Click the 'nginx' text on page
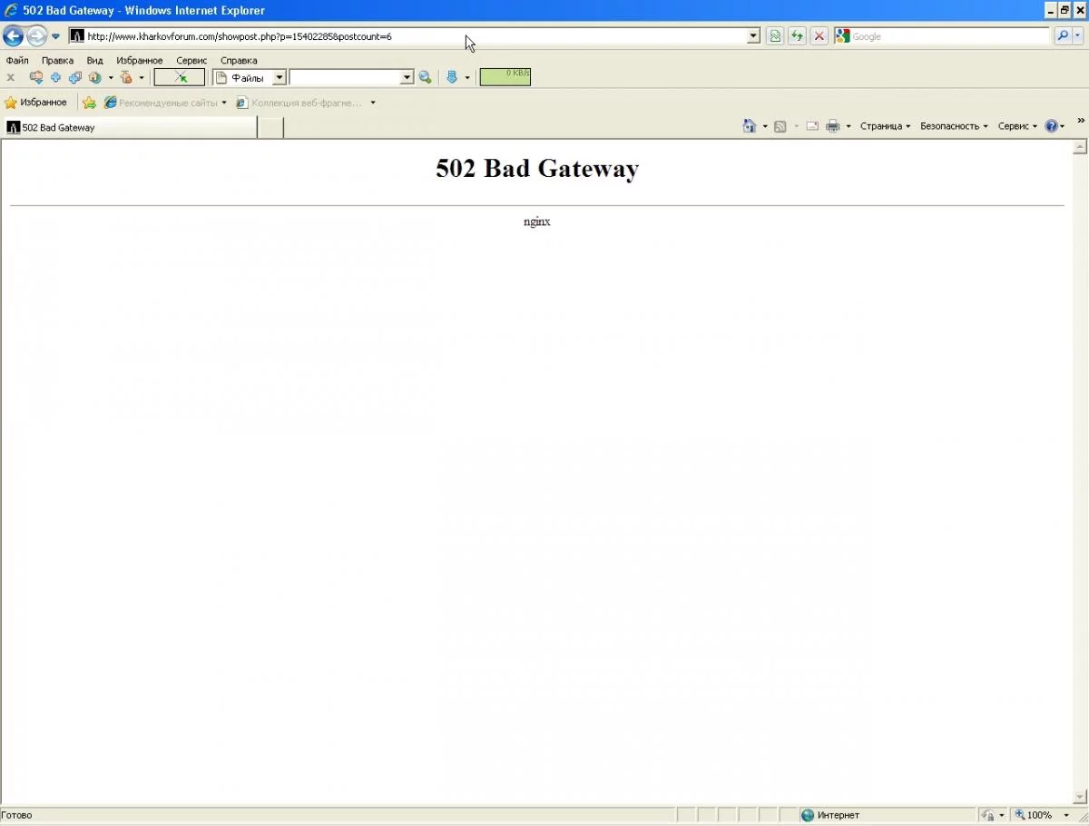Image resolution: width=1089 pixels, height=826 pixels. 537,221
